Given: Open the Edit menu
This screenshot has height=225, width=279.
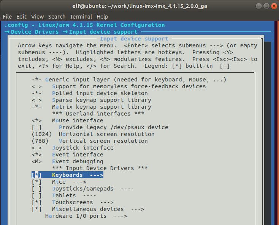Looking at the screenshot, I should 21,17.
